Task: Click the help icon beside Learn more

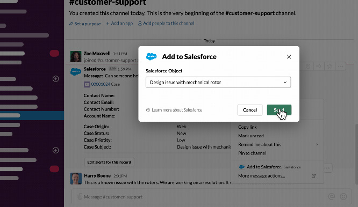Action: click(x=148, y=110)
